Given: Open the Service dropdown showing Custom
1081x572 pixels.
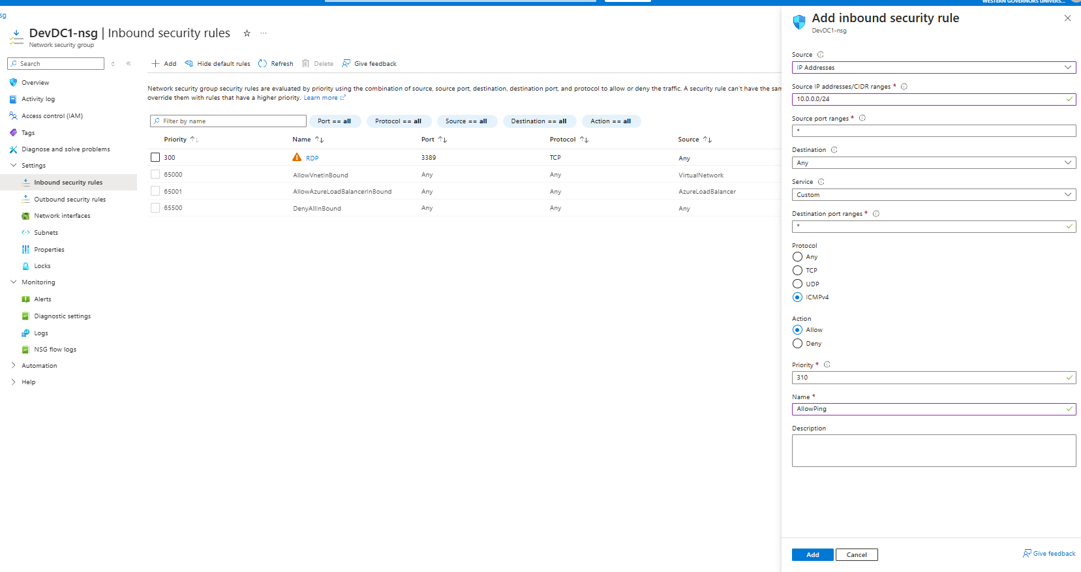Looking at the screenshot, I should (x=934, y=195).
